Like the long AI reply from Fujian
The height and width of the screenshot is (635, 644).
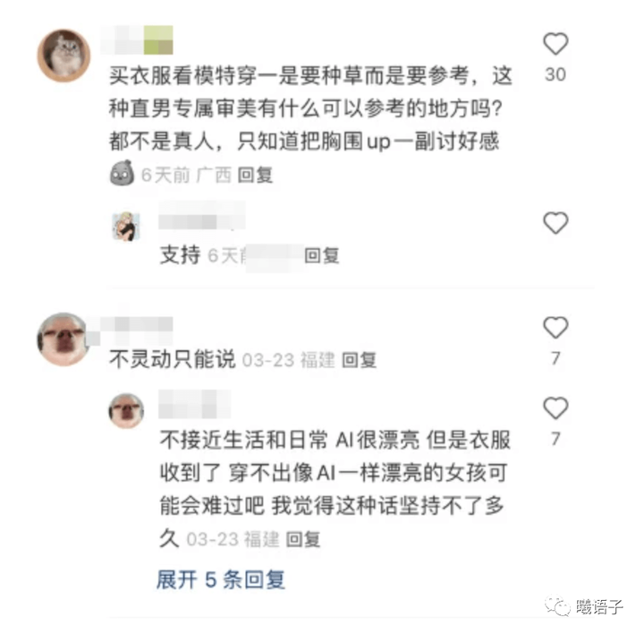tap(555, 408)
